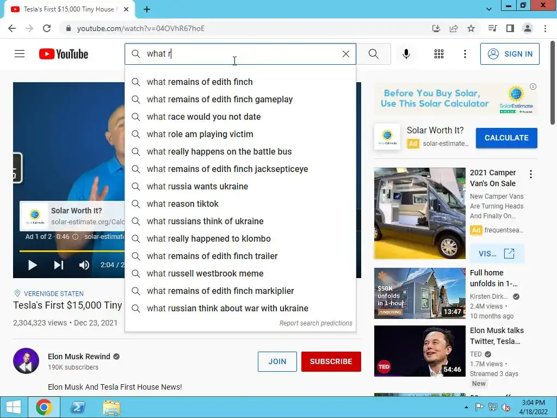This screenshot has height=418, width=557.
Task: Bookmark this page with the star
Action: [x=471, y=28]
